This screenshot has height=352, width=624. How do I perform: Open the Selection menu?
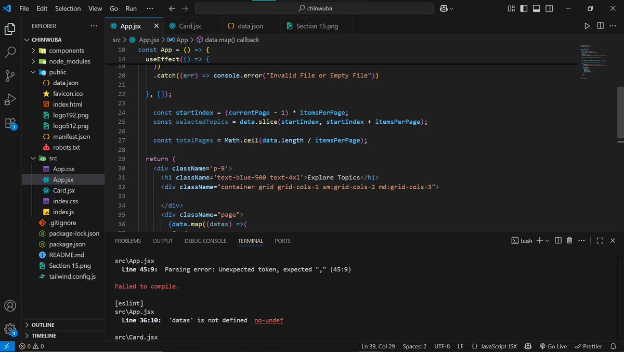tap(68, 8)
